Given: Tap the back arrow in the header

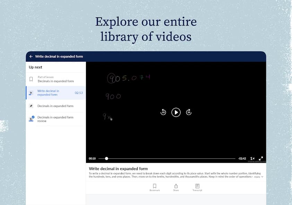Looking at the screenshot, I should tap(31, 56).
